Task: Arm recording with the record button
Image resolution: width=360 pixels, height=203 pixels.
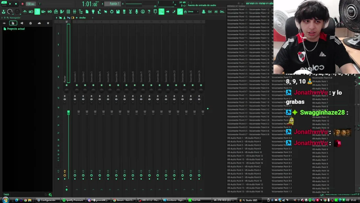Action: 22,4
